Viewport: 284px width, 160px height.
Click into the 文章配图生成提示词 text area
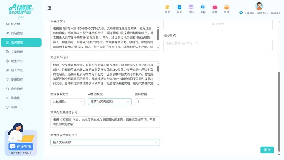[105, 122]
